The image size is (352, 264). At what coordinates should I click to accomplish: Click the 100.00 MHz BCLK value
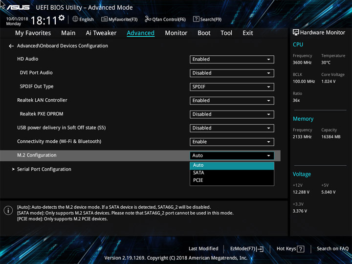click(304, 82)
